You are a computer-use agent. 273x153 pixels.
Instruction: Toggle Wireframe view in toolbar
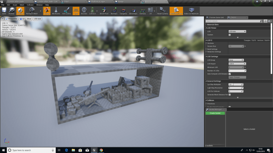pos(56,11)
